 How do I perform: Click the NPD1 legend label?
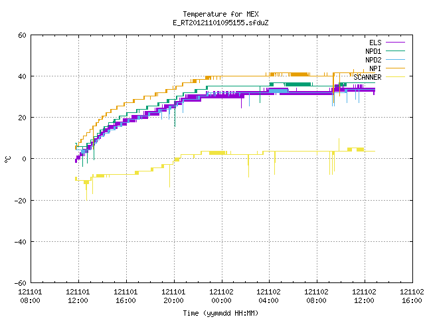coord(373,51)
